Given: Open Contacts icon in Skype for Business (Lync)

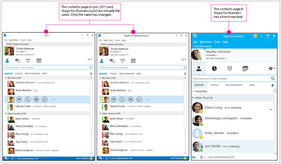Looking at the screenshot, I should (x=102, y=61).
